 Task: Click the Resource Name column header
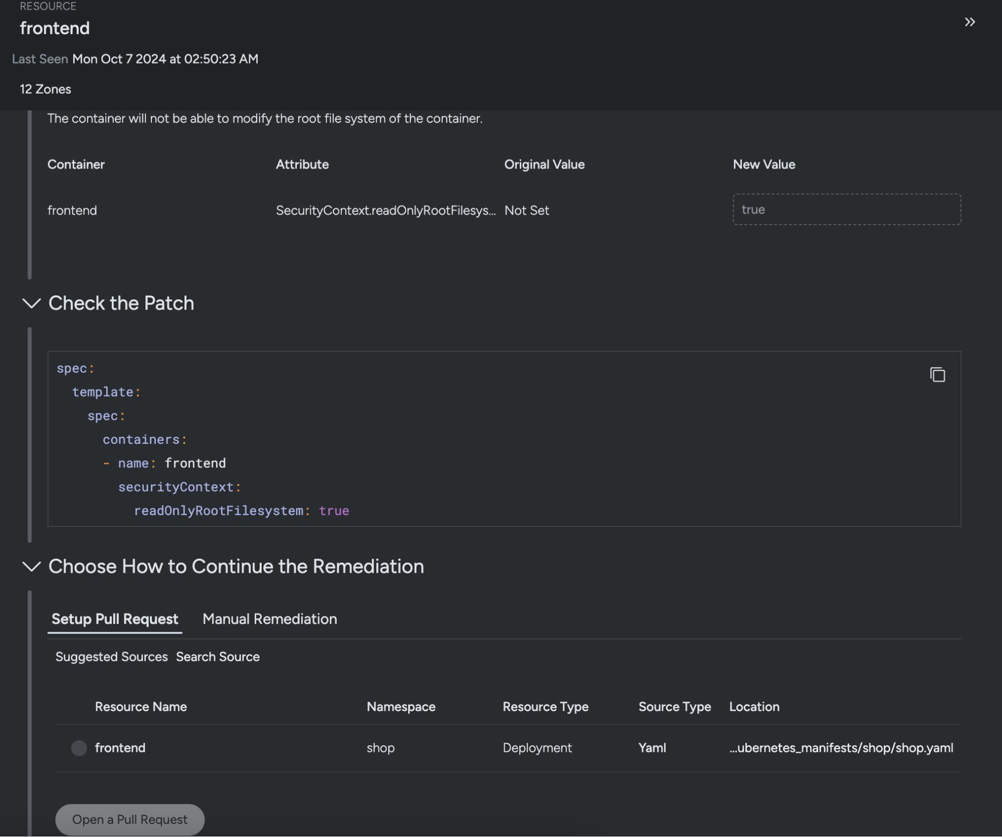[141, 707]
